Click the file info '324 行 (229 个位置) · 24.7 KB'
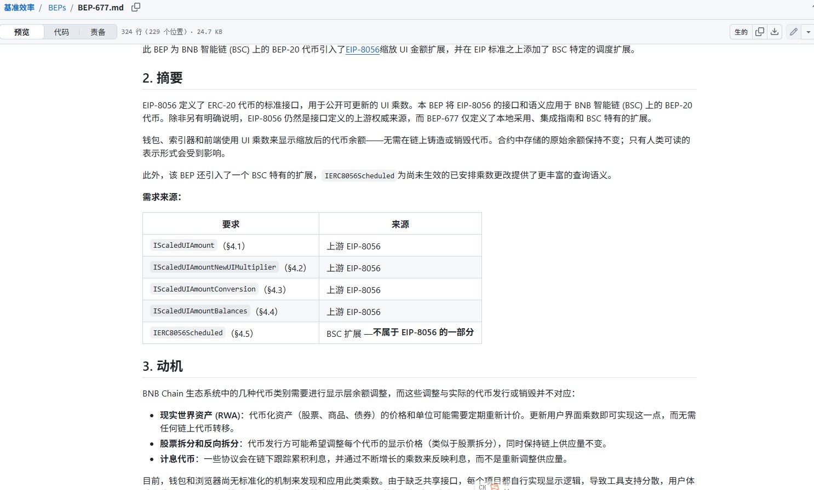The width and height of the screenshot is (814, 490). tap(171, 32)
